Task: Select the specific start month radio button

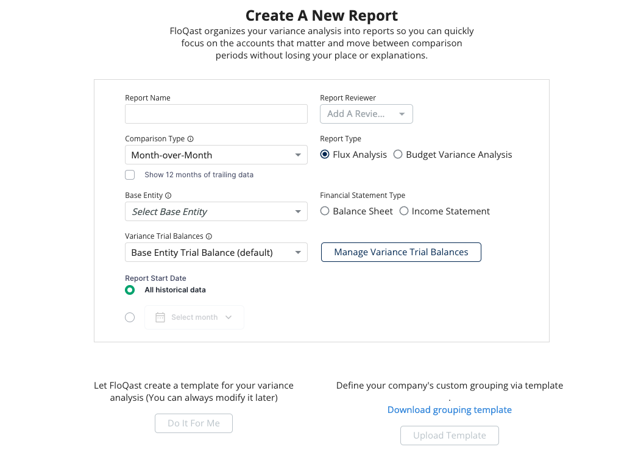Action: coord(130,317)
